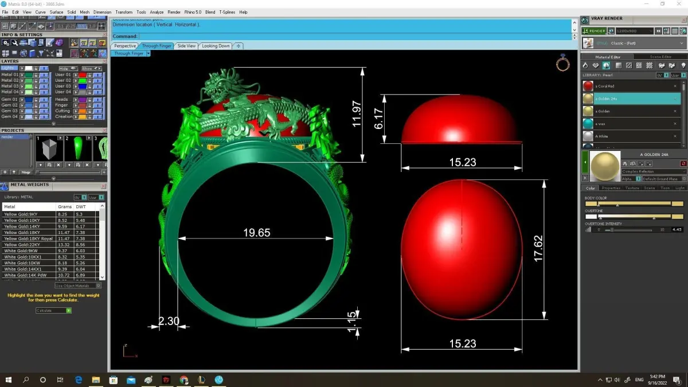Screen dimensions: 688x387
Task: Show layers using Show button
Action: pyautogui.click(x=92, y=68)
